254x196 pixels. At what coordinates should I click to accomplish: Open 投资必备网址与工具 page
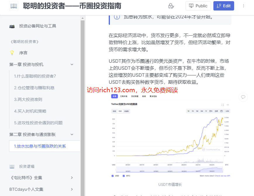click(x=38, y=26)
